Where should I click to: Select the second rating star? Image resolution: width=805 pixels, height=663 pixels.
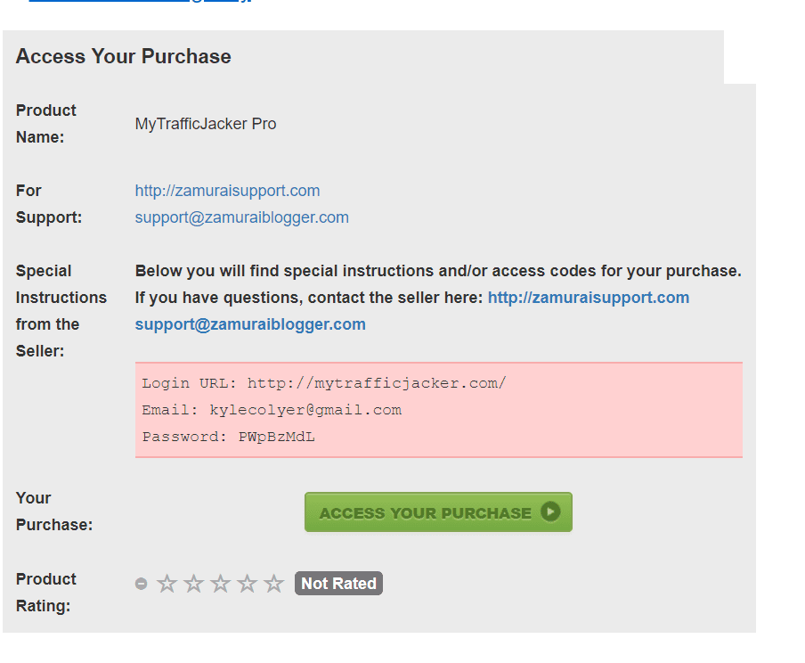[193, 584]
